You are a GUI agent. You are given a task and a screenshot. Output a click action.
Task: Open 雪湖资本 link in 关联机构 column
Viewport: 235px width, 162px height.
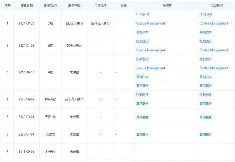[x=206, y=77]
